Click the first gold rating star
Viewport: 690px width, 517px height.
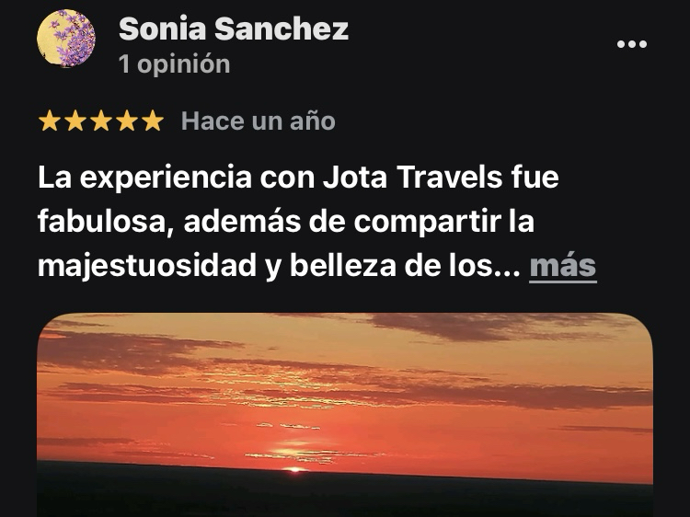pyautogui.click(x=50, y=121)
